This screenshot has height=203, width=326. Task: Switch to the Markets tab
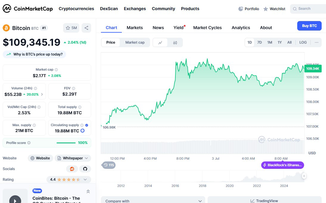pyautogui.click(x=135, y=28)
